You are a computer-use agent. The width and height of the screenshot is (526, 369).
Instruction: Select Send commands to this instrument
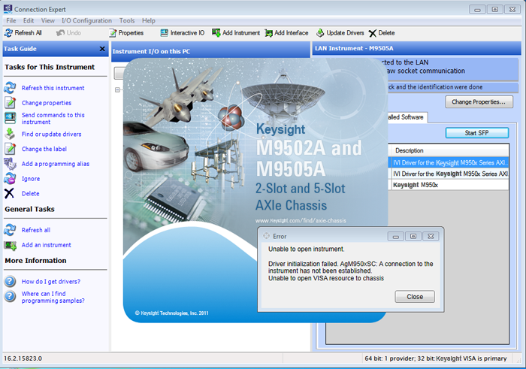[x=53, y=118]
